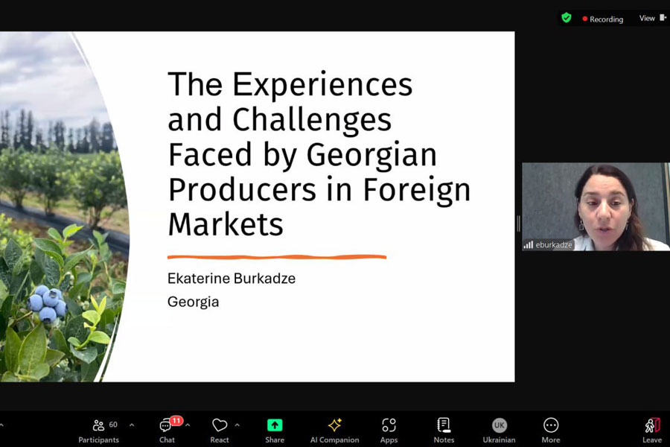The image size is (670, 447).
Task: Click the React heart icon
Action: tap(220, 429)
